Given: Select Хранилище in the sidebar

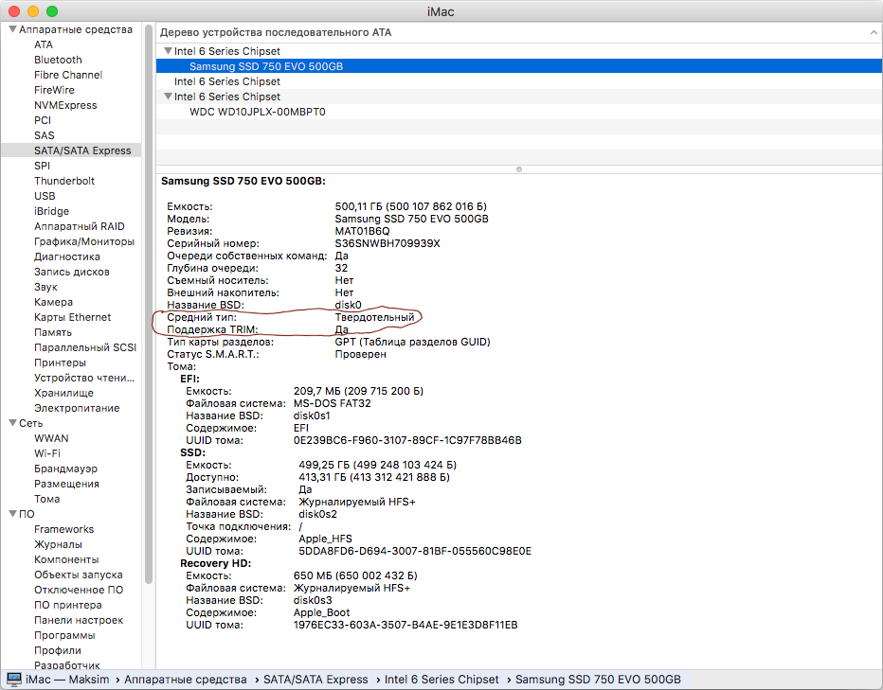Looking at the screenshot, I should [x=63, y=393].
